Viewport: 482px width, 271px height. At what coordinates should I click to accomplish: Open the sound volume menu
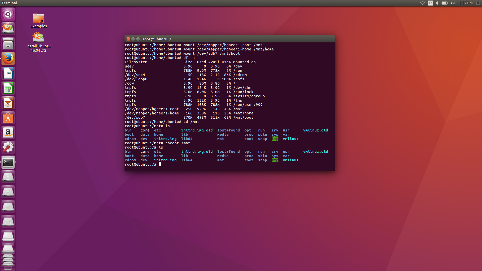452,3
